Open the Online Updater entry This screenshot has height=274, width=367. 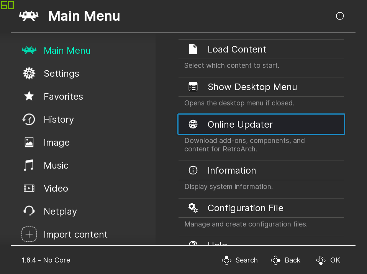(261, 124)
